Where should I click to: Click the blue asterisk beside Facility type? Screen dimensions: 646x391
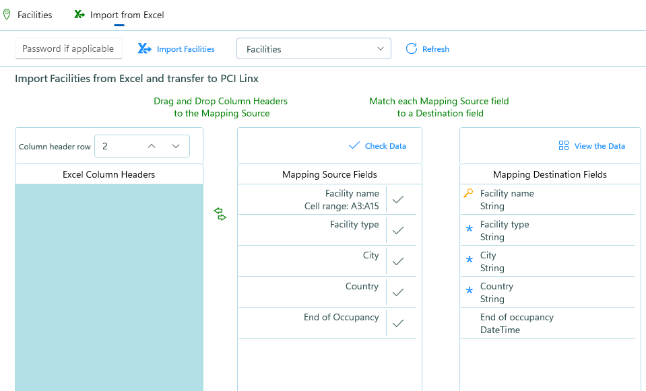[469, 228]
